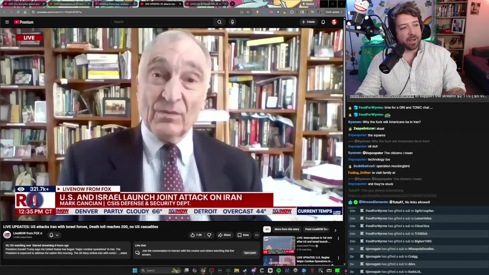Open the browser extensions puzzle icon

pos(292,12)
